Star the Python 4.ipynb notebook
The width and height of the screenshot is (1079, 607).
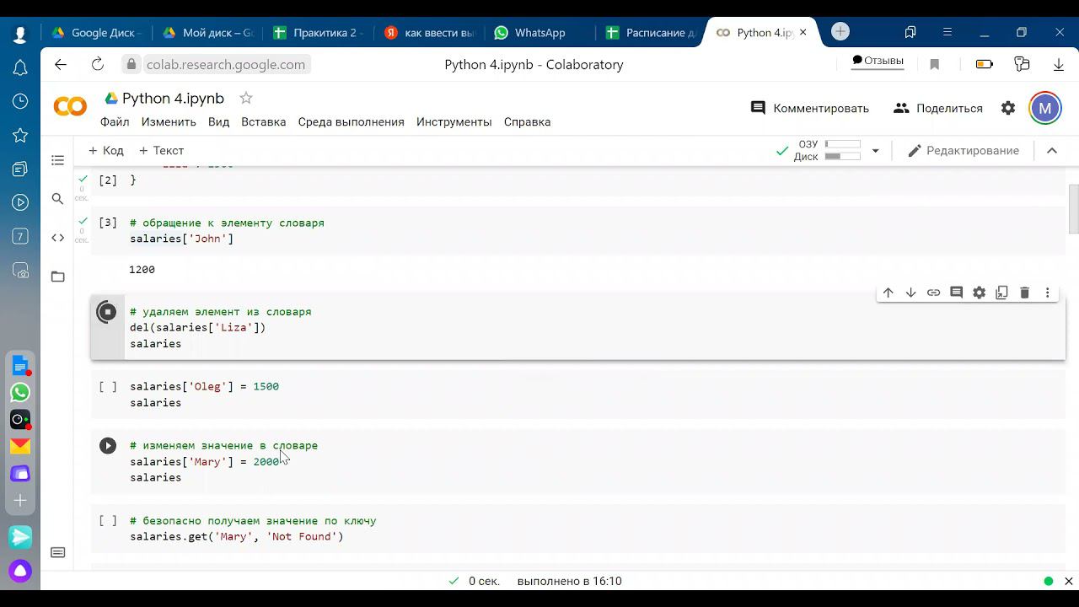[246, 98]
